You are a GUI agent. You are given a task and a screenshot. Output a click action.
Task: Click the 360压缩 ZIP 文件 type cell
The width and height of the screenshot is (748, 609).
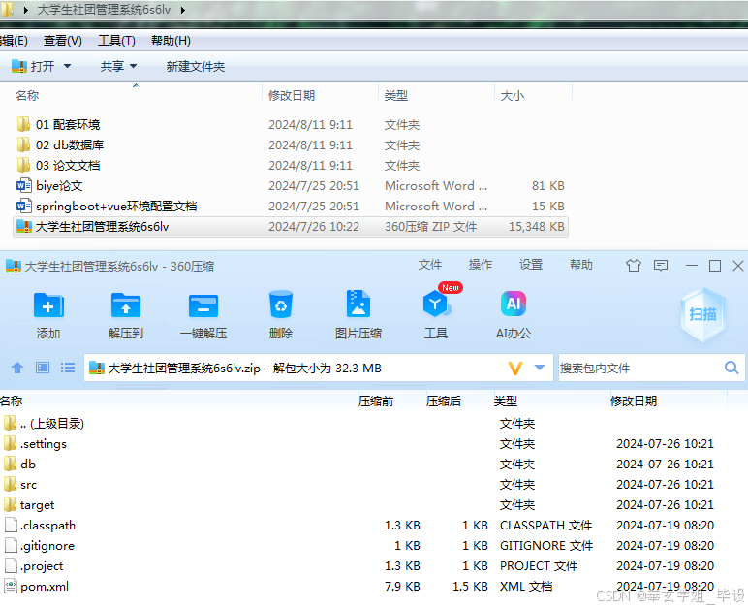coord(430,226)
